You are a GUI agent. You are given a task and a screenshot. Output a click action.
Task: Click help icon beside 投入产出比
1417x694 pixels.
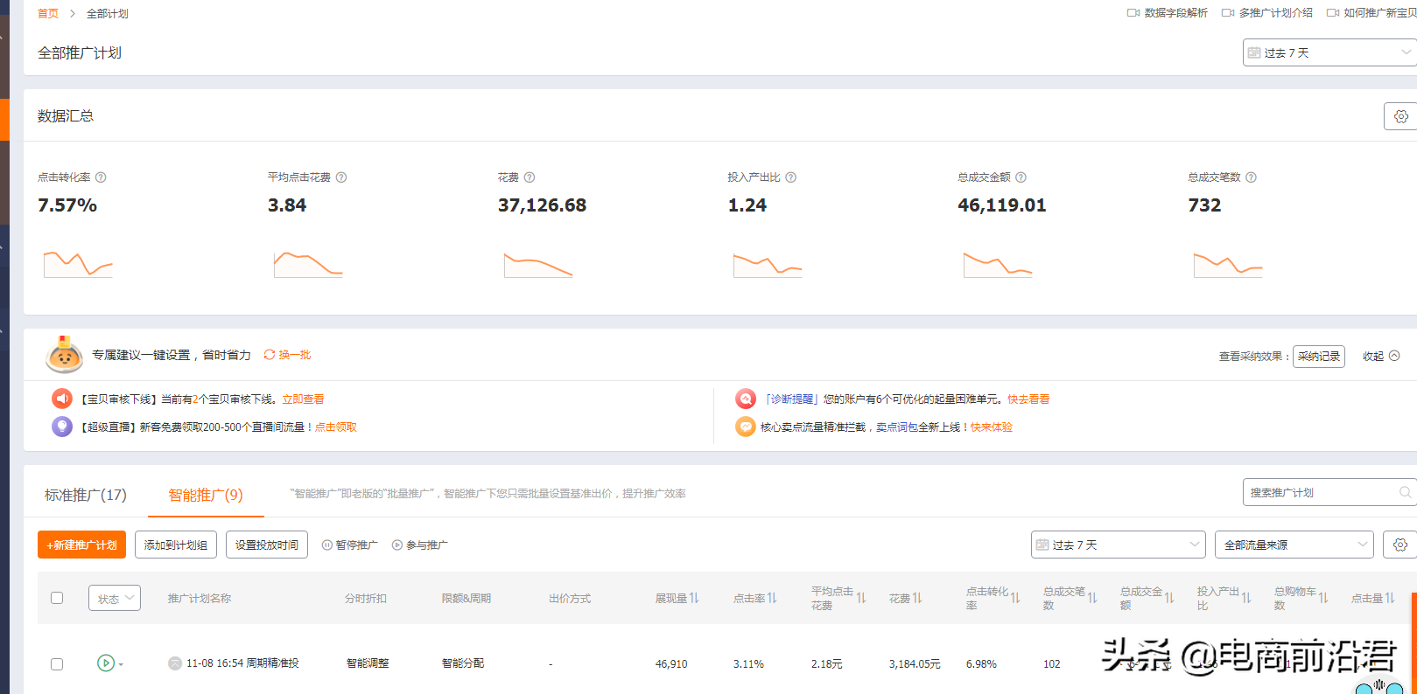tap(790, 177)
